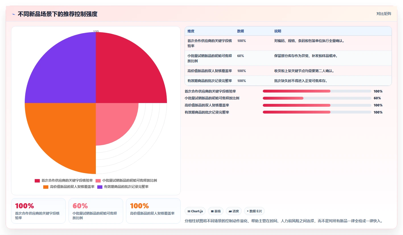Open the pink 60% data card
The width and height of the screenshot is (403, 235).
click(96, 211)
